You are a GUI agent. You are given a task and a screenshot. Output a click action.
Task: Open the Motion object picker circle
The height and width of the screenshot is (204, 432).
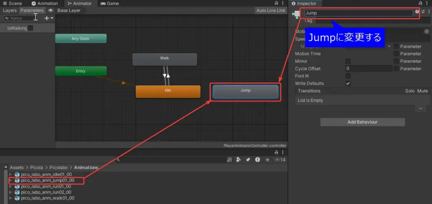pyautogui.click(x=427, y=31)
